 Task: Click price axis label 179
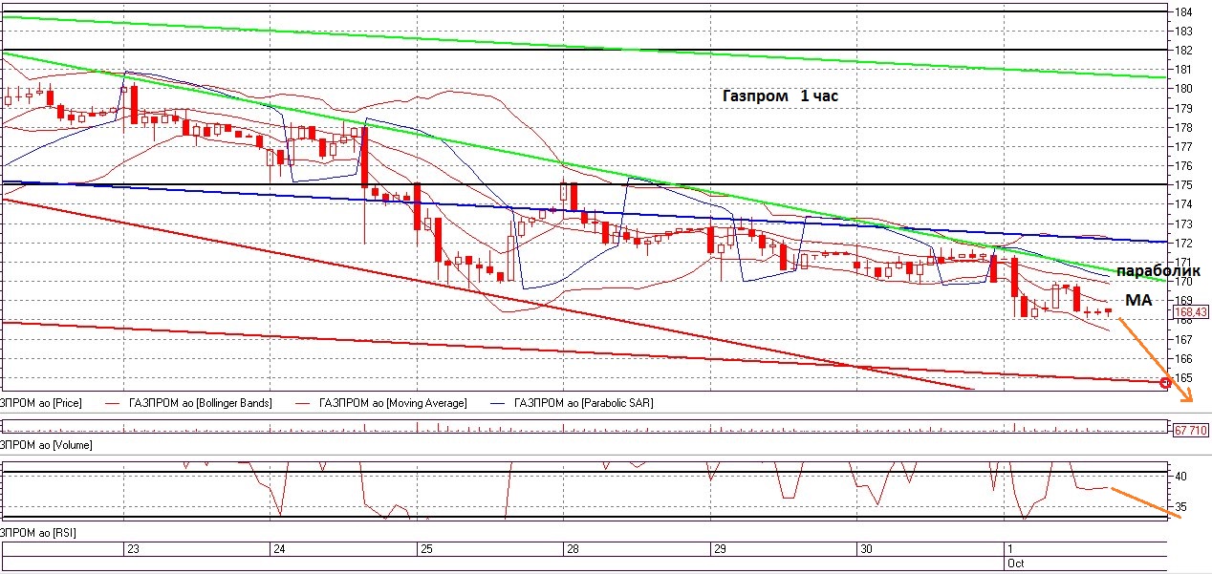1183,108
